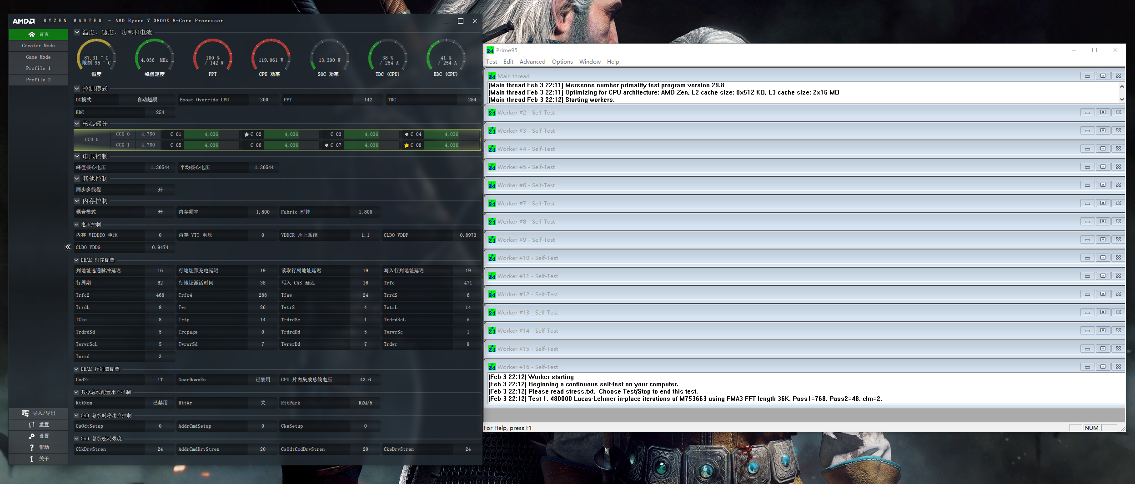The width and height of the screenshot is (1135, 484).
Task: Click the 同步多线程 value 开
Action: [x=160, y=190]
